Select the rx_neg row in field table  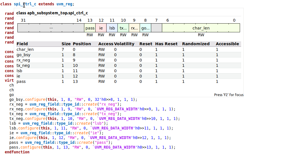pyautogui.click(x=23, y=60)
